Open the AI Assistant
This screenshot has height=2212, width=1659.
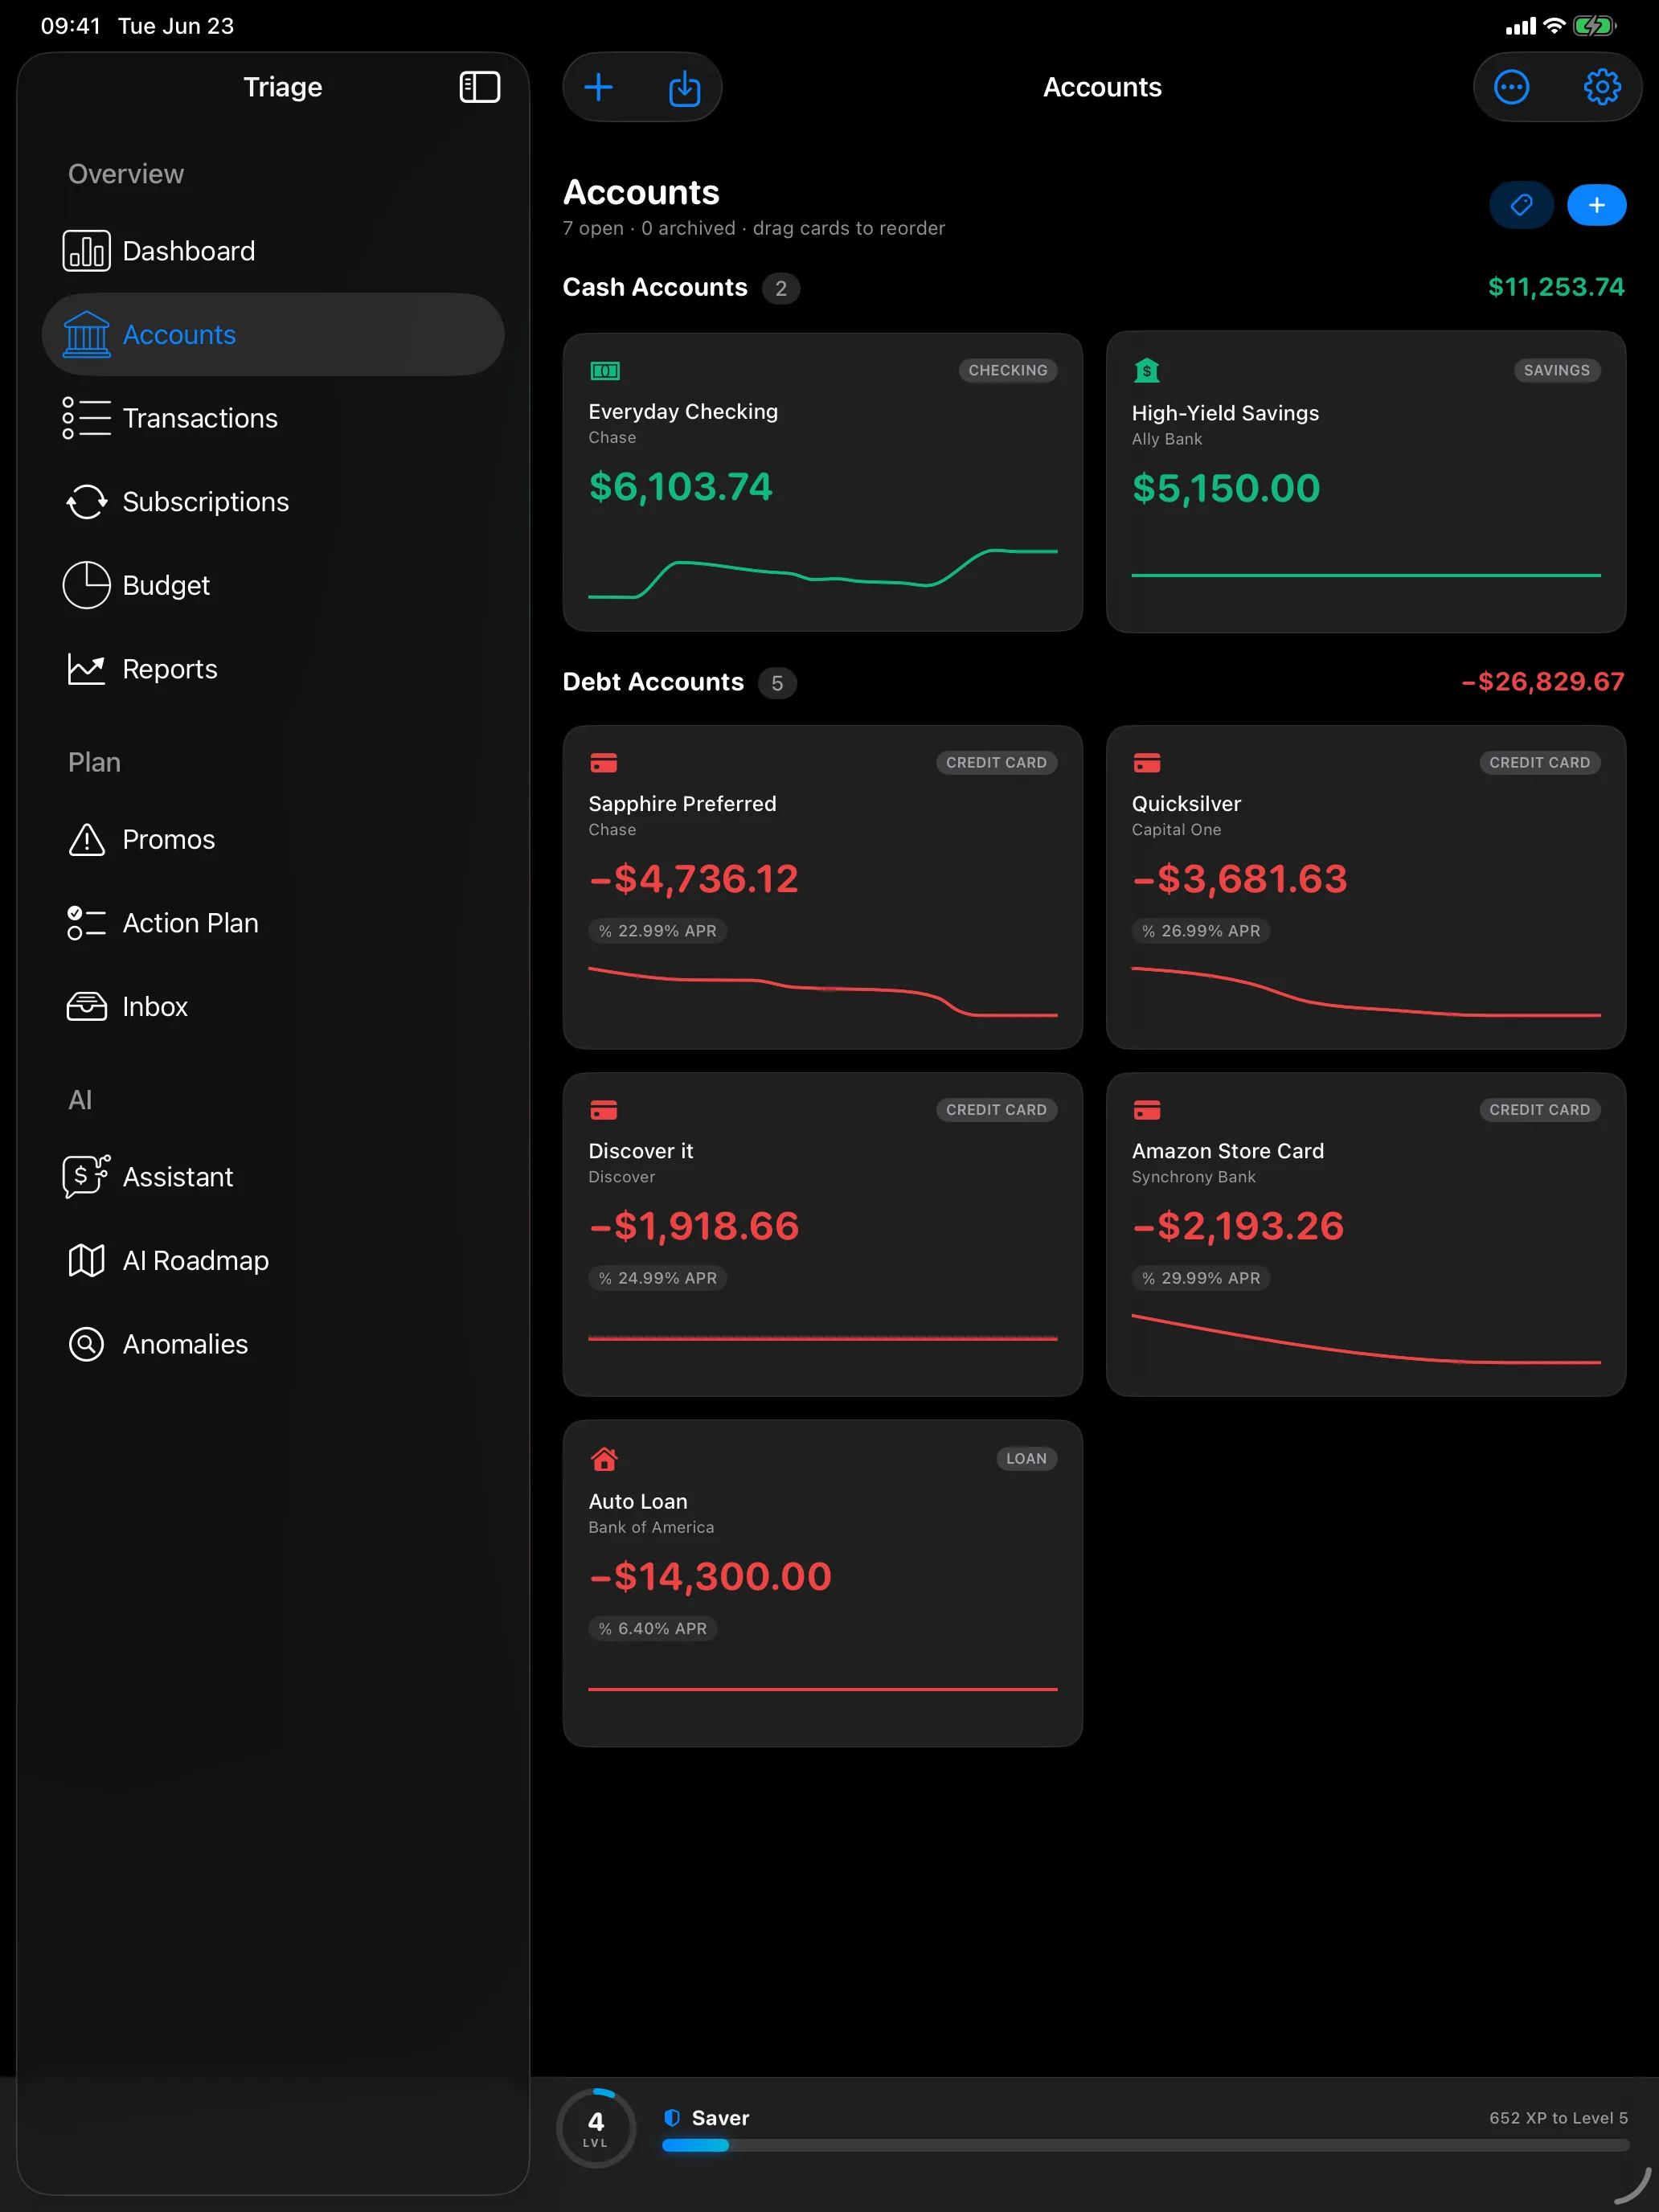[x=272, y=1177]
